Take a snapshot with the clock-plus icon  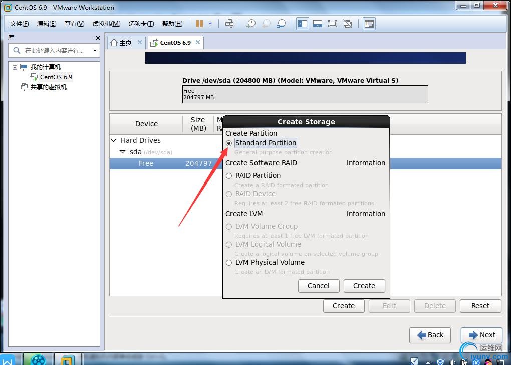[251, 24]
